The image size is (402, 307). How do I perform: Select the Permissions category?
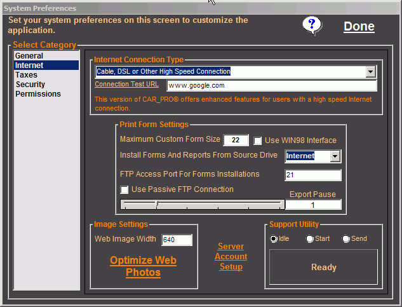(x=46, y=93)
